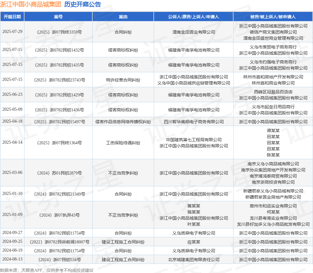Click the 被告/被上诉人/被申请人 column header

tap(273, 17)
